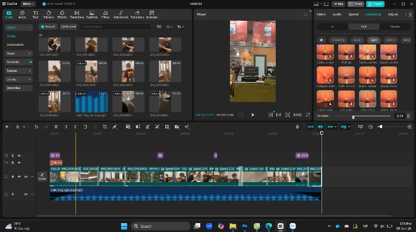Viewport: 416px width, 232px height.
Task: Toggle auto snapping in timeline toolbar
Action: (x=320, y=127)
